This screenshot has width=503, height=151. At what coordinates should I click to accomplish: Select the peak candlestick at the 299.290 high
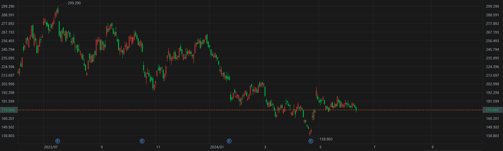point(58,10)
